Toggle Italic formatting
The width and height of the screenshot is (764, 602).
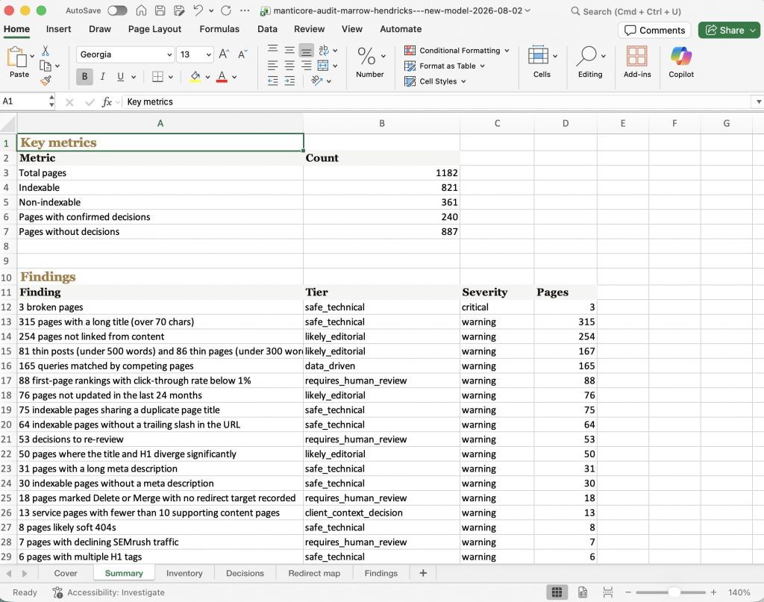point(102,77)
